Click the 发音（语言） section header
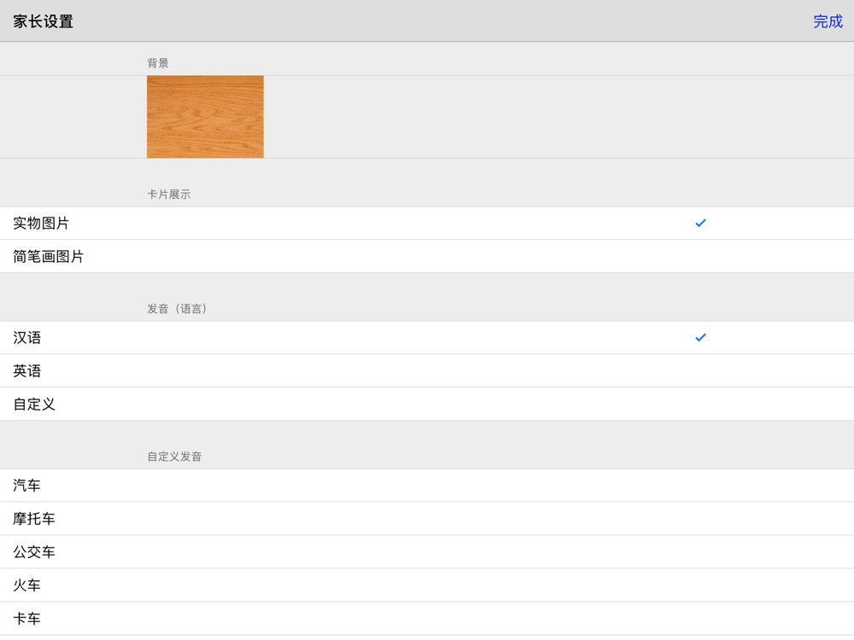Viewport: 854px width, 640px height. pos(177,309)
